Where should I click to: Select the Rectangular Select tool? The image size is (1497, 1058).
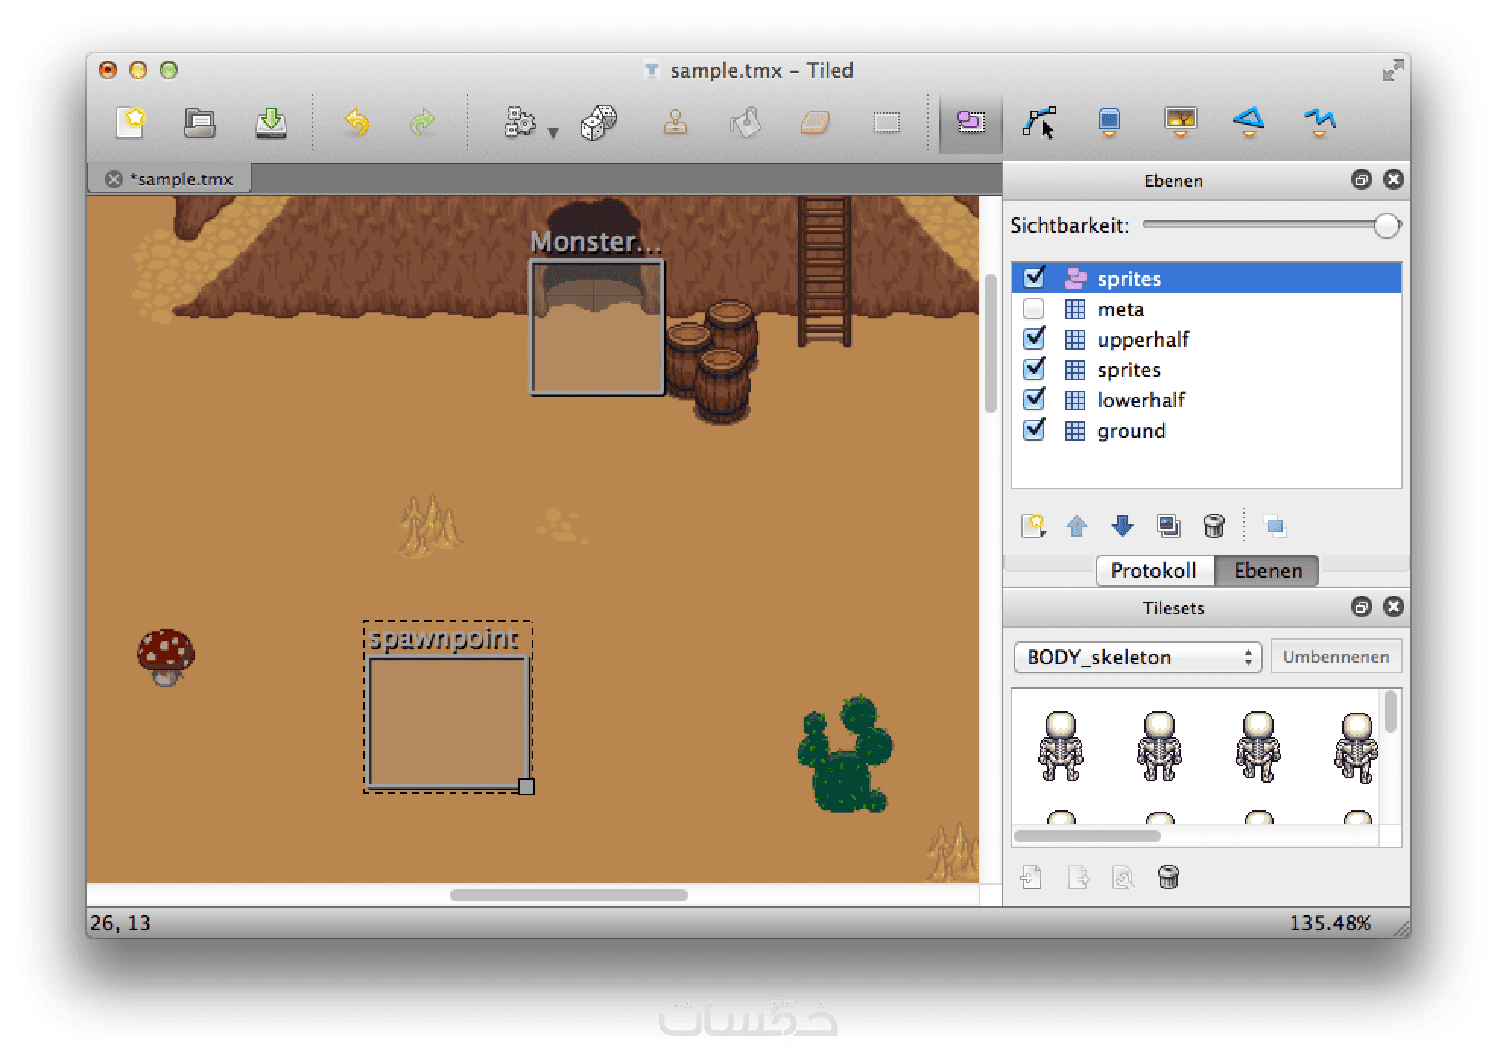886,122
